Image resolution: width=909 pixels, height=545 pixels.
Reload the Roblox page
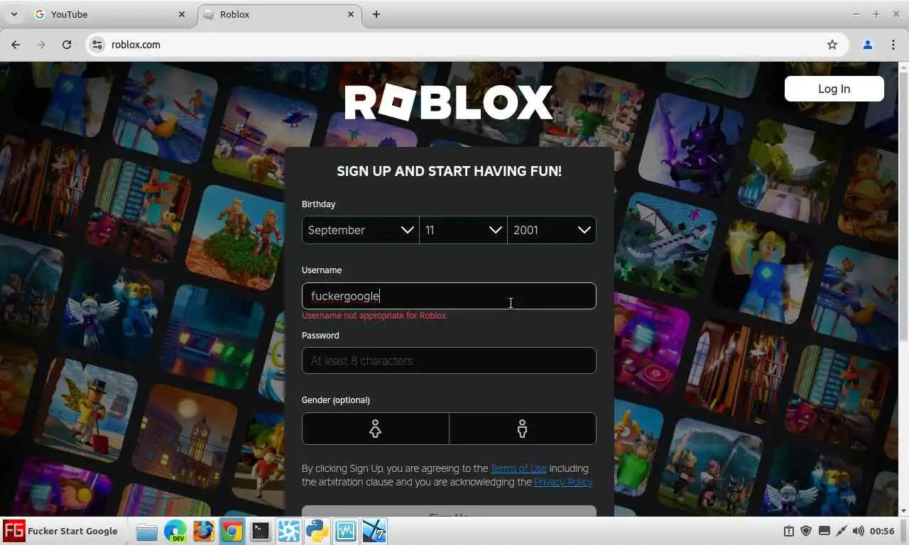(67, 45)
